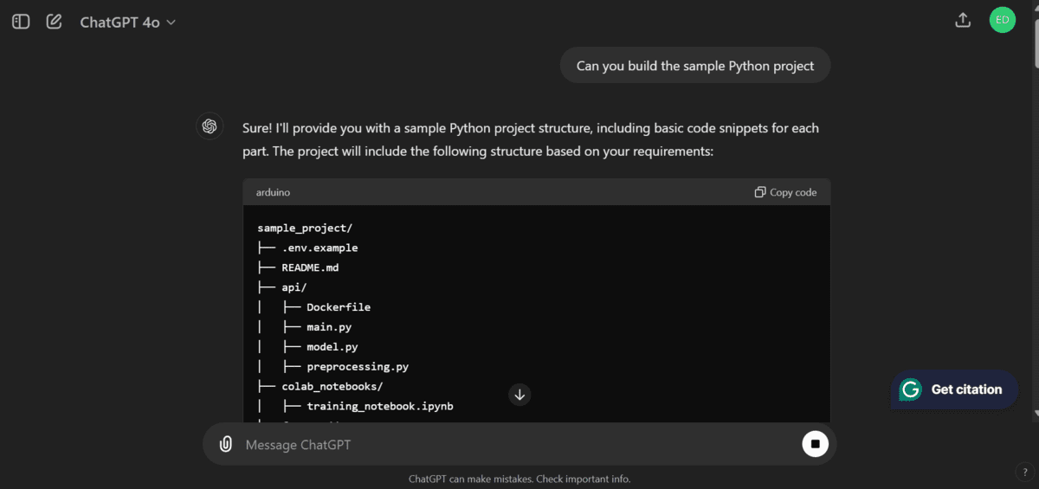The height and width of the screenshot is (489, 1039).
Task: Click the share upload icon
Action: 963,20
